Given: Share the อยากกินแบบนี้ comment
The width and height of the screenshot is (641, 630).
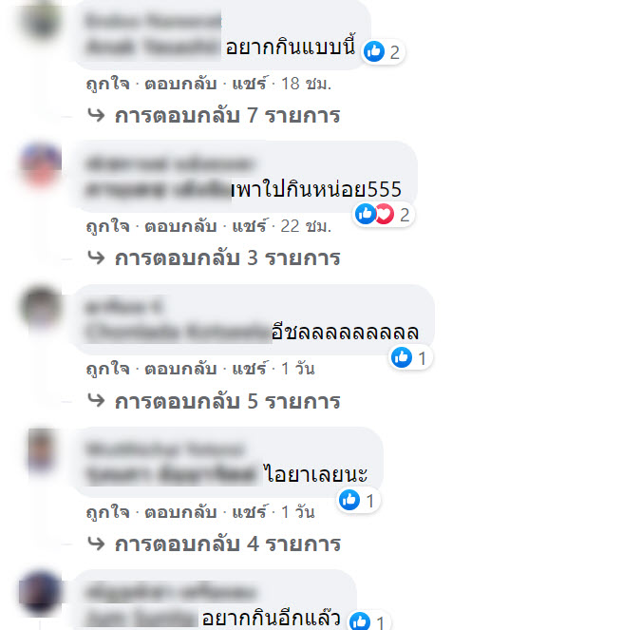Looking at the screenshot, I should (250, 84).
